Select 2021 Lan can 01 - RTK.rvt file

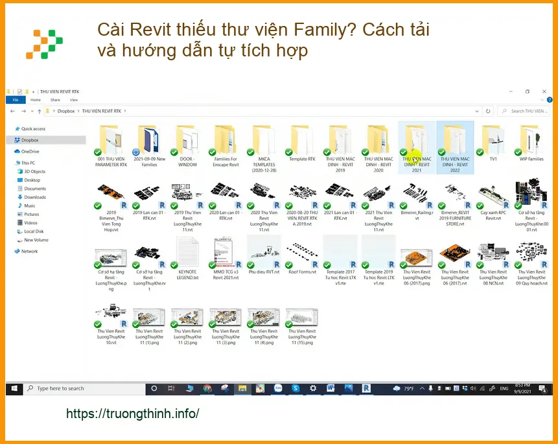340,202
